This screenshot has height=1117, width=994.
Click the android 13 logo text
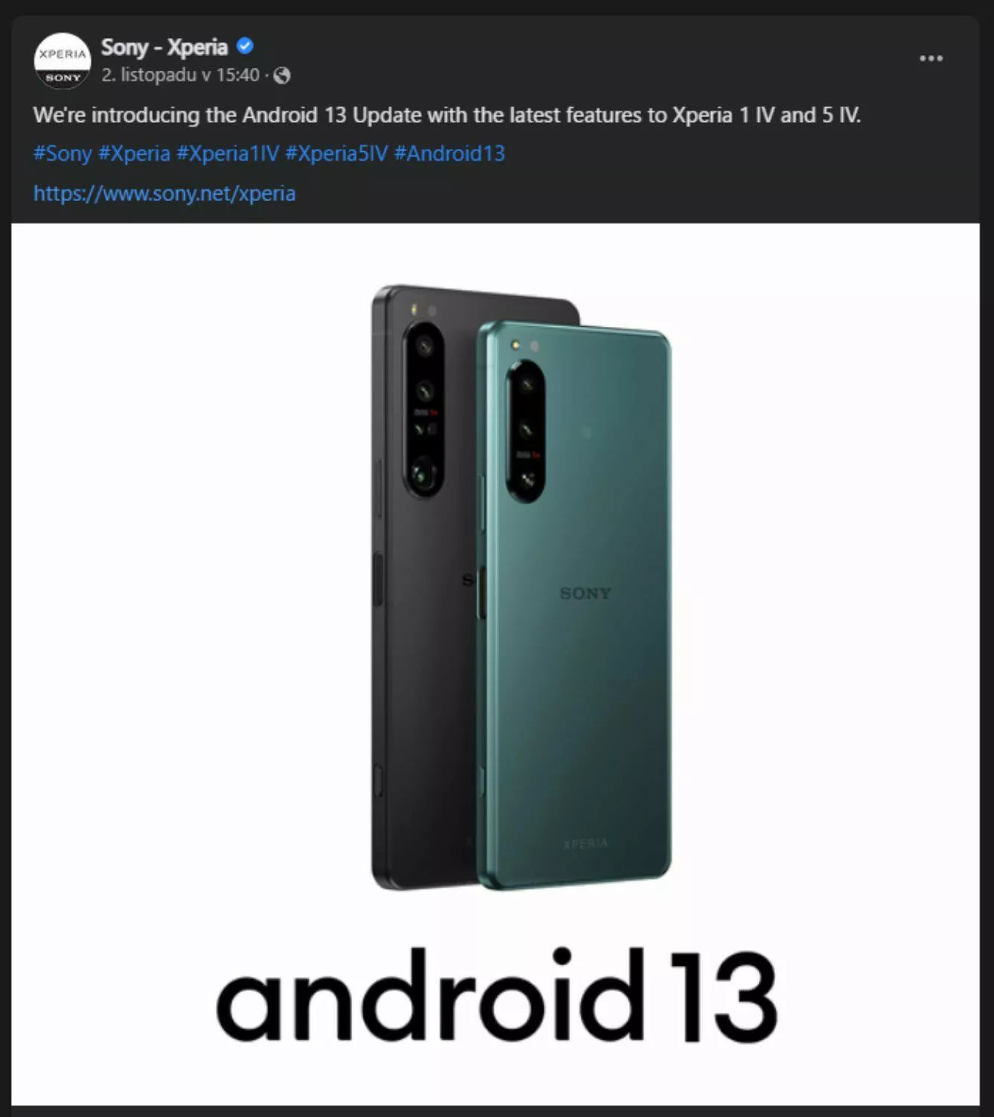point(497,996)
